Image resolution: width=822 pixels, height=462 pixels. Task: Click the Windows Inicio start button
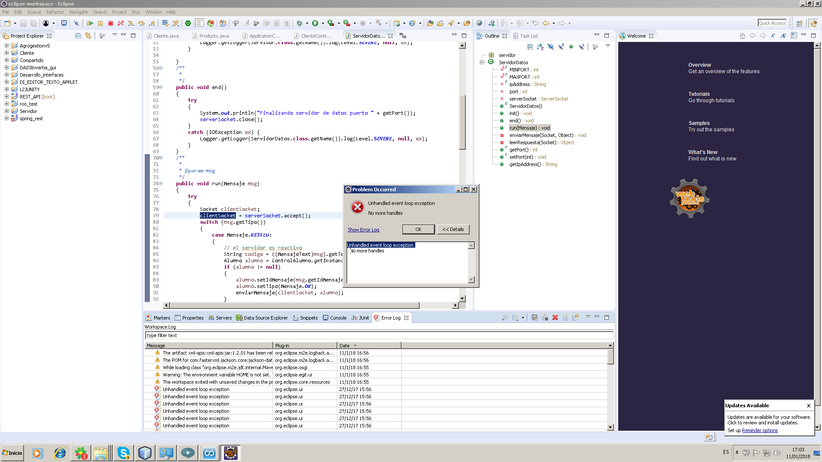tap(12, 453)
